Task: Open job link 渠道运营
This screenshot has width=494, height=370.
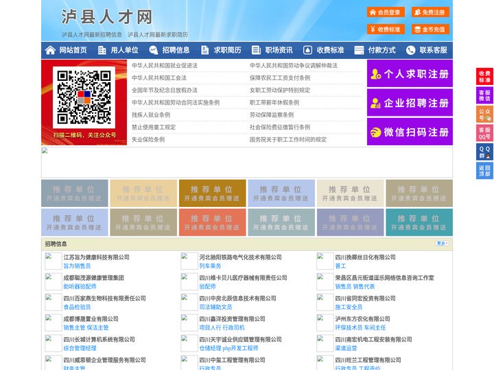Action: click(x=346, y=348)
